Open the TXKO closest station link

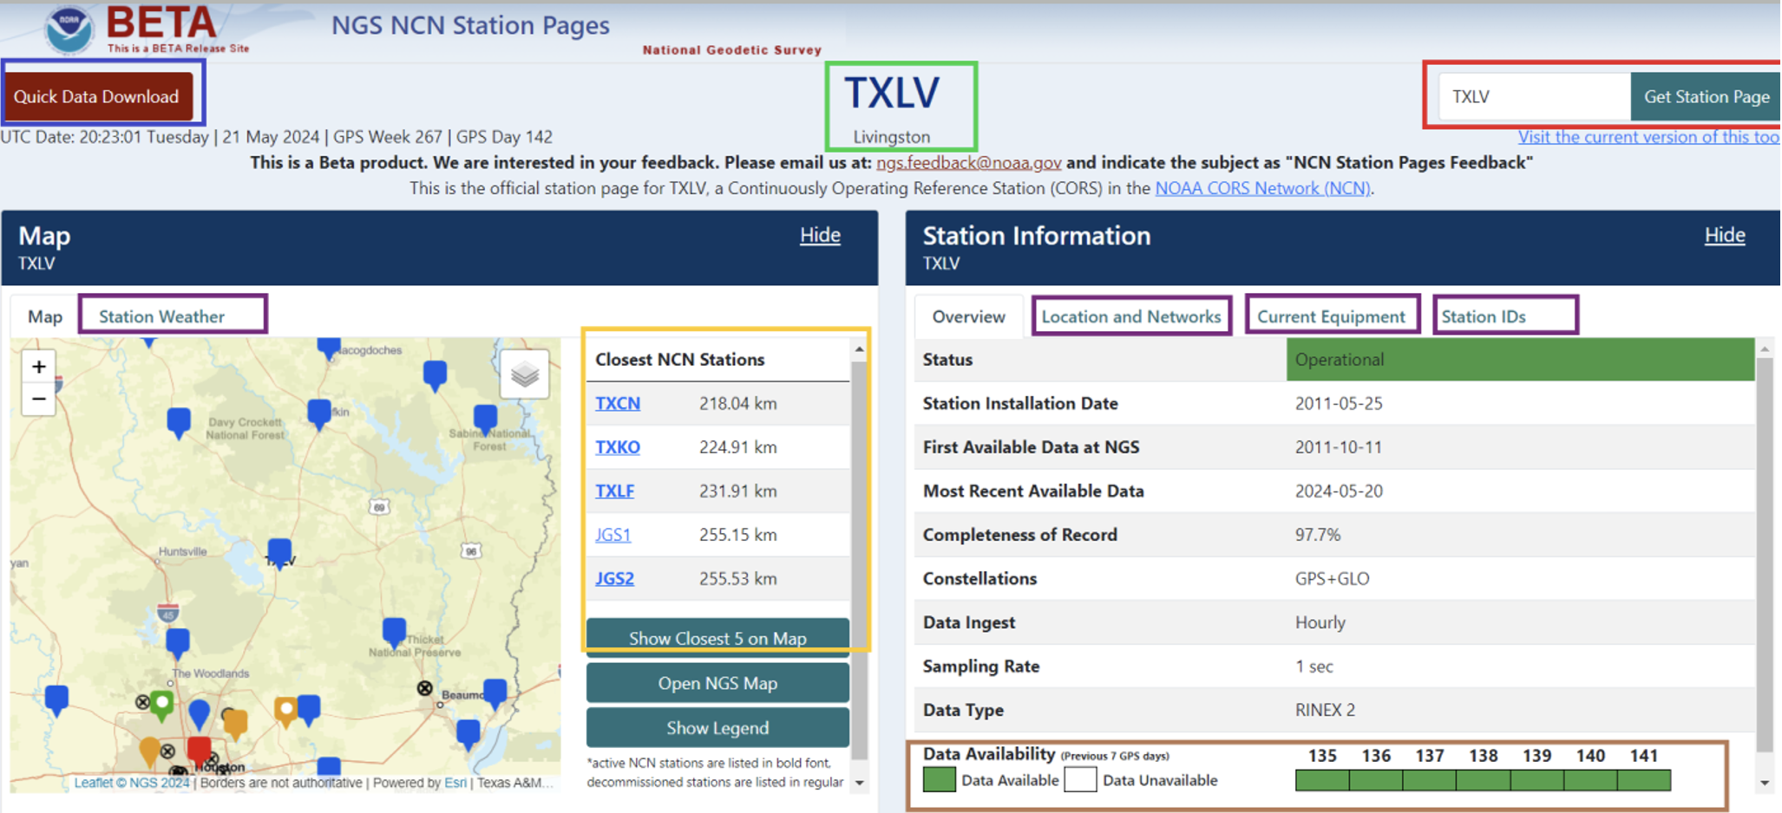pos(617,447)
